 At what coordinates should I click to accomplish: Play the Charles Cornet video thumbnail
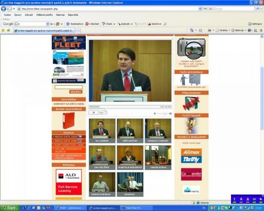(x=158, y=131)
